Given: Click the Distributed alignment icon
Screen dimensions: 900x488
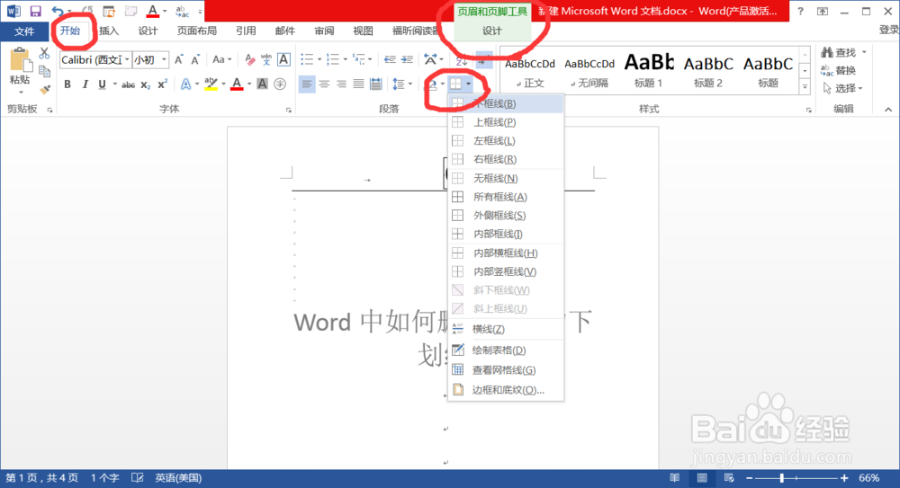Looking at the screenshot, I should (376, 84).
